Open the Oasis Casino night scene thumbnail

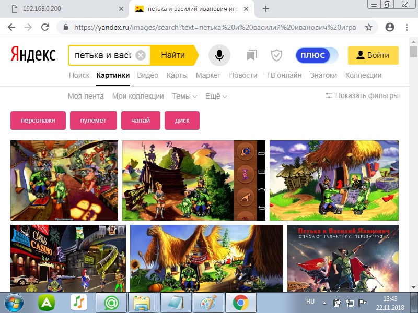click(x=68, y=258)
